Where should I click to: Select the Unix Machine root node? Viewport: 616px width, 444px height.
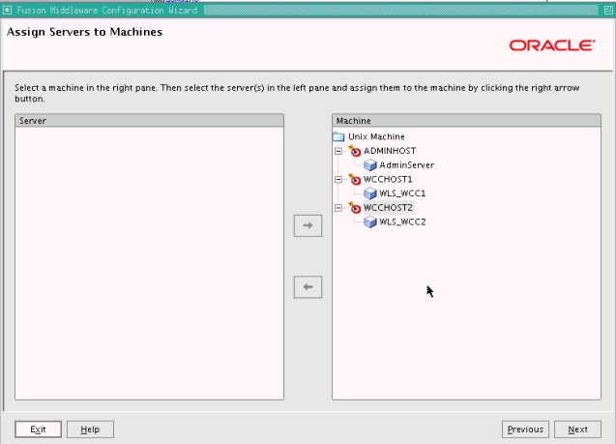pos(376,136)
